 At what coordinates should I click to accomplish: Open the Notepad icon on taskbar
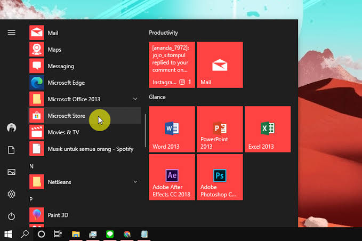(x=144, y=234)
